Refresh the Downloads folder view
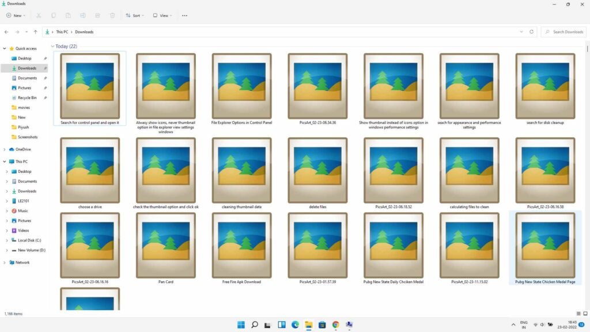The height and width of the screenshot is (332, 590). (531, 32)
